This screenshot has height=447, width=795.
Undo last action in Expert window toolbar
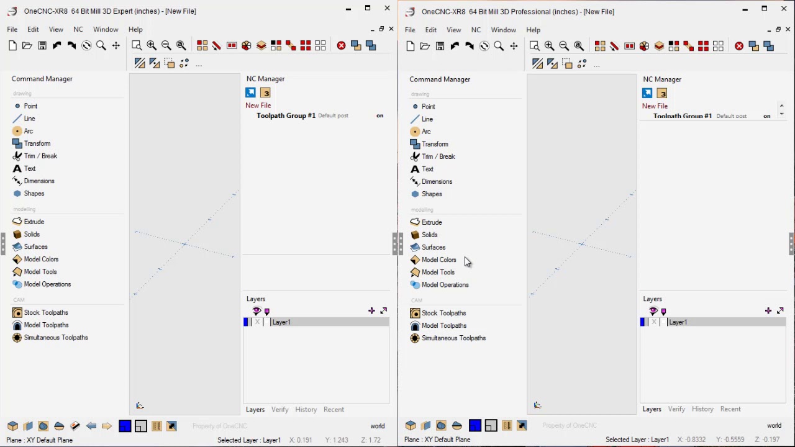coord(57,45)
